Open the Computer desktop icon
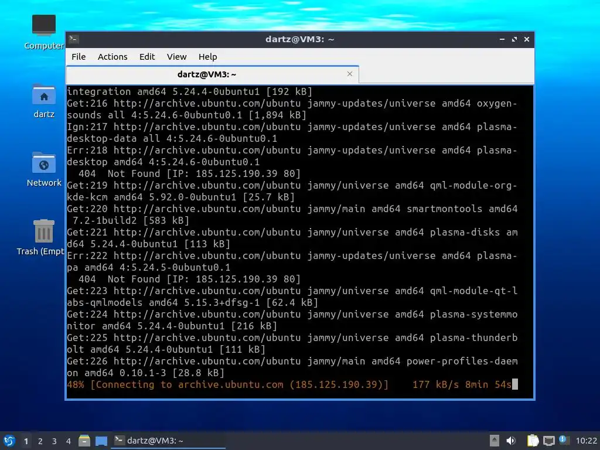This screenshot has height=450, width=600. coord(43,32)
